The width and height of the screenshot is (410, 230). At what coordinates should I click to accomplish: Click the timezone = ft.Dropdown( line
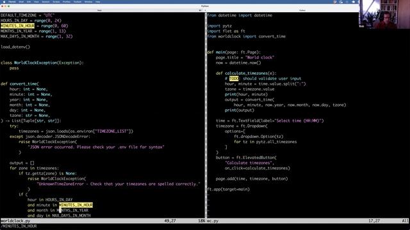[x=242, y=126]
